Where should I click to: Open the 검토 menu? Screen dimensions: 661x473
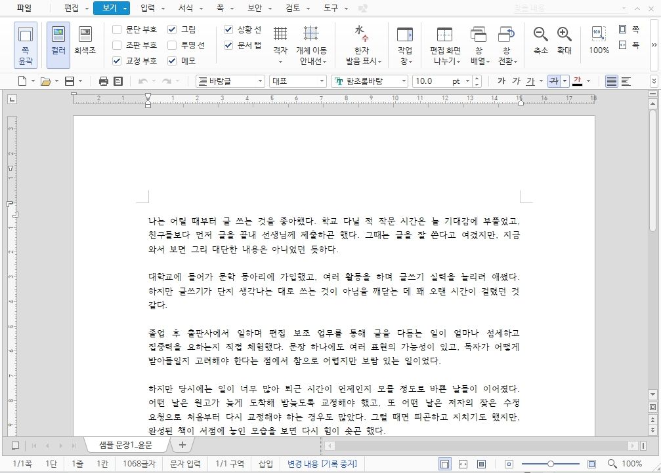(x=293, y=8)
